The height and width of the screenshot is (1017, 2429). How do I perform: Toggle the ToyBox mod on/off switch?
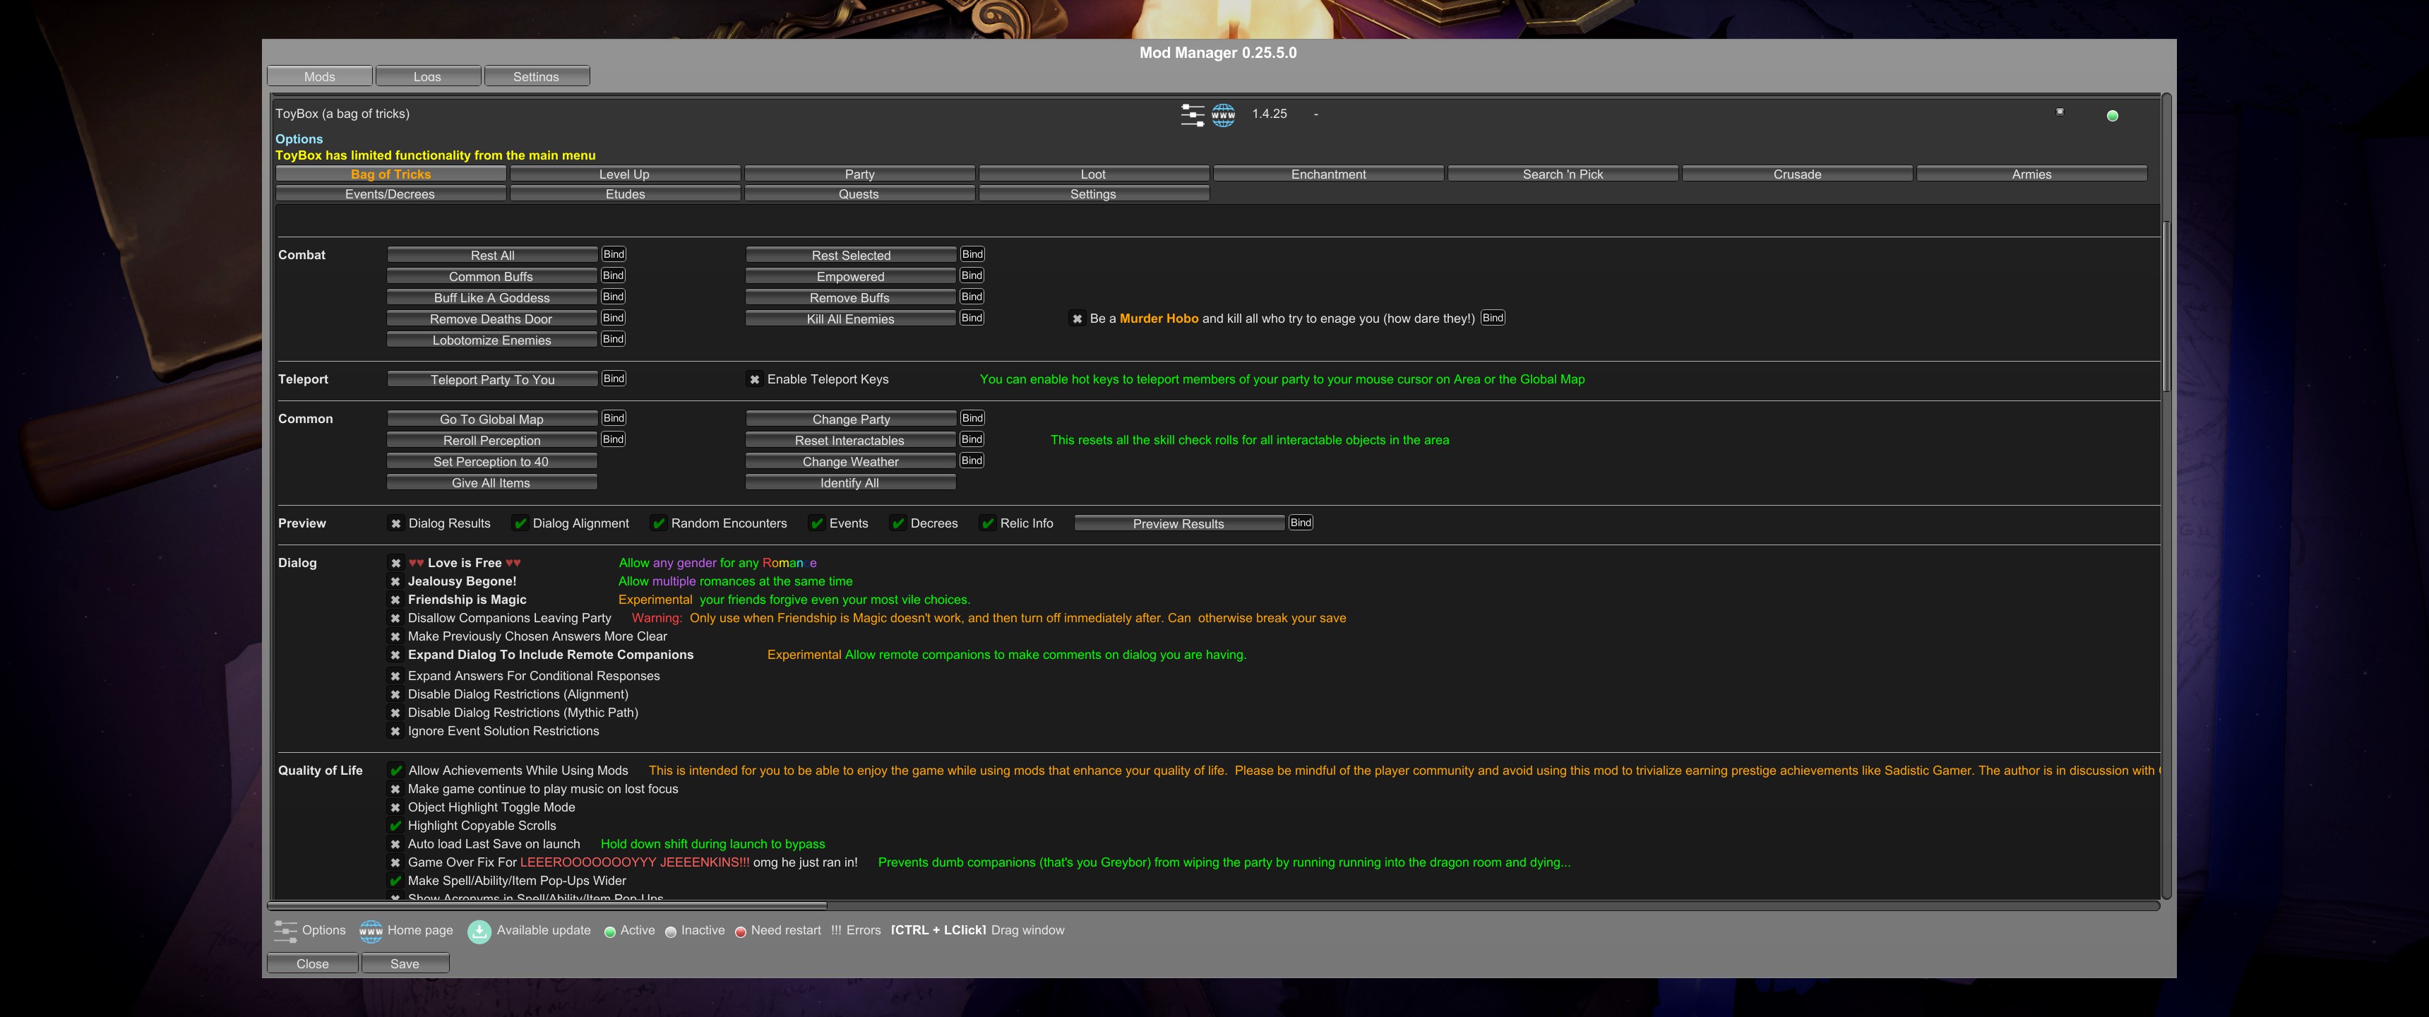(x=2060, y=112)
